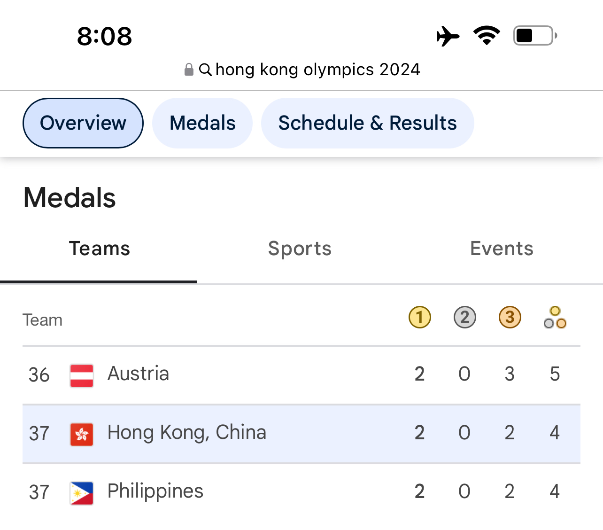Image resolution: width=603 pixels, height=530 pixels.
Task: Switch to the Medals chip
Action: click(x=202, y=123)
